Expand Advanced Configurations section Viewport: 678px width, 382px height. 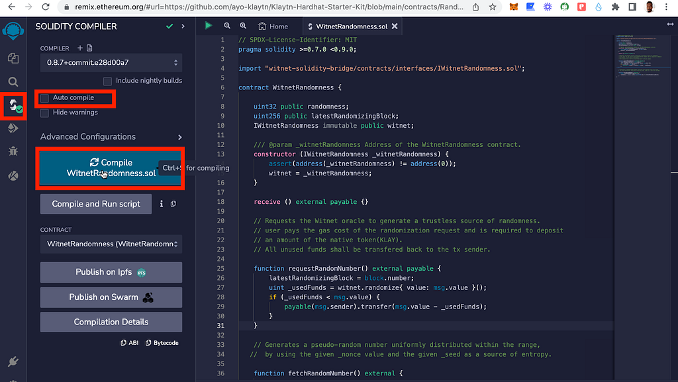click(x=111, y=136)
